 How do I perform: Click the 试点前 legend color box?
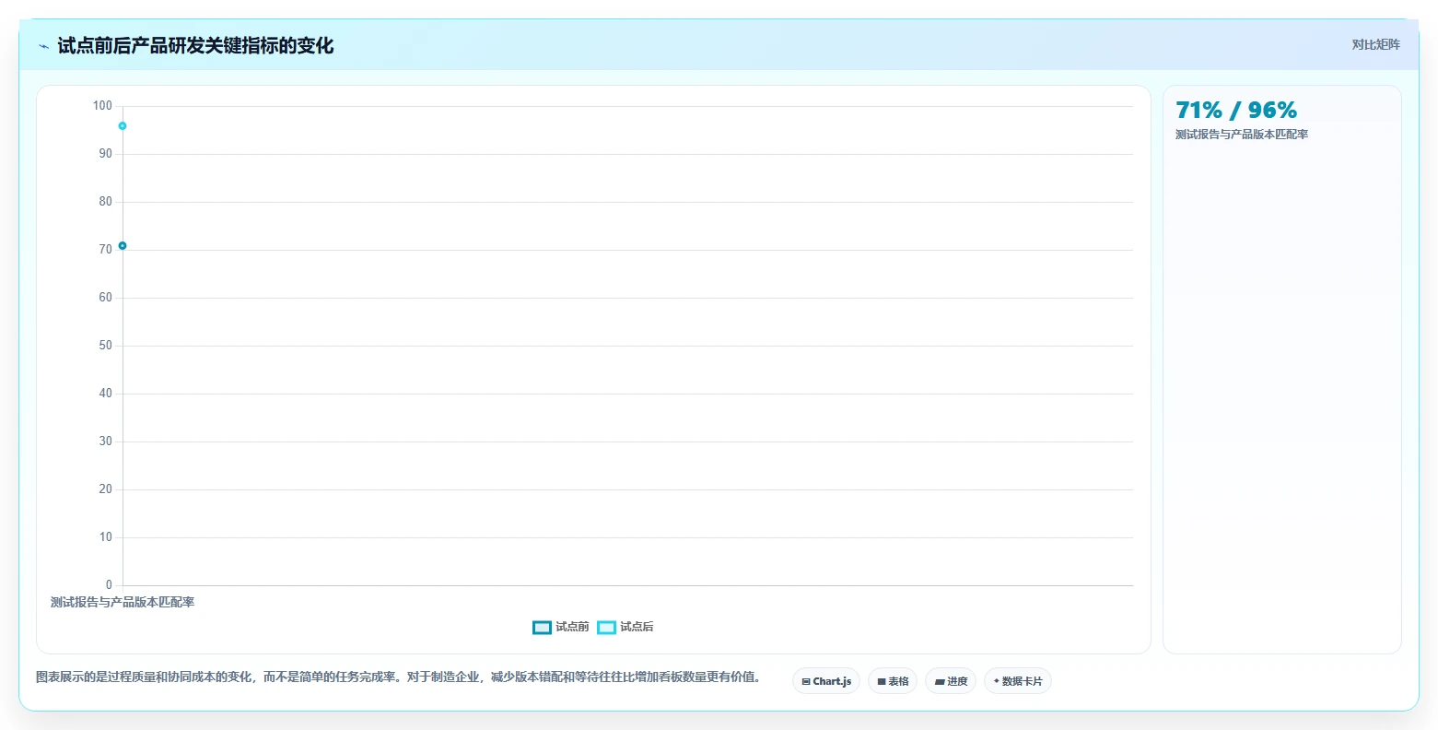tap(542, 628)
